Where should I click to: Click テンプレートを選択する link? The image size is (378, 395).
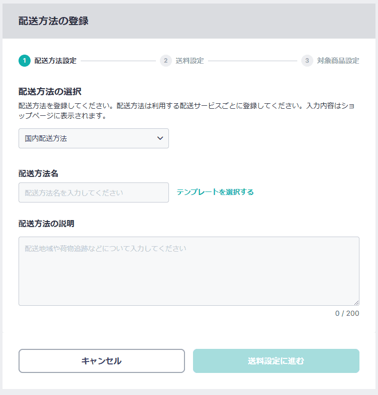pos(215,192)
